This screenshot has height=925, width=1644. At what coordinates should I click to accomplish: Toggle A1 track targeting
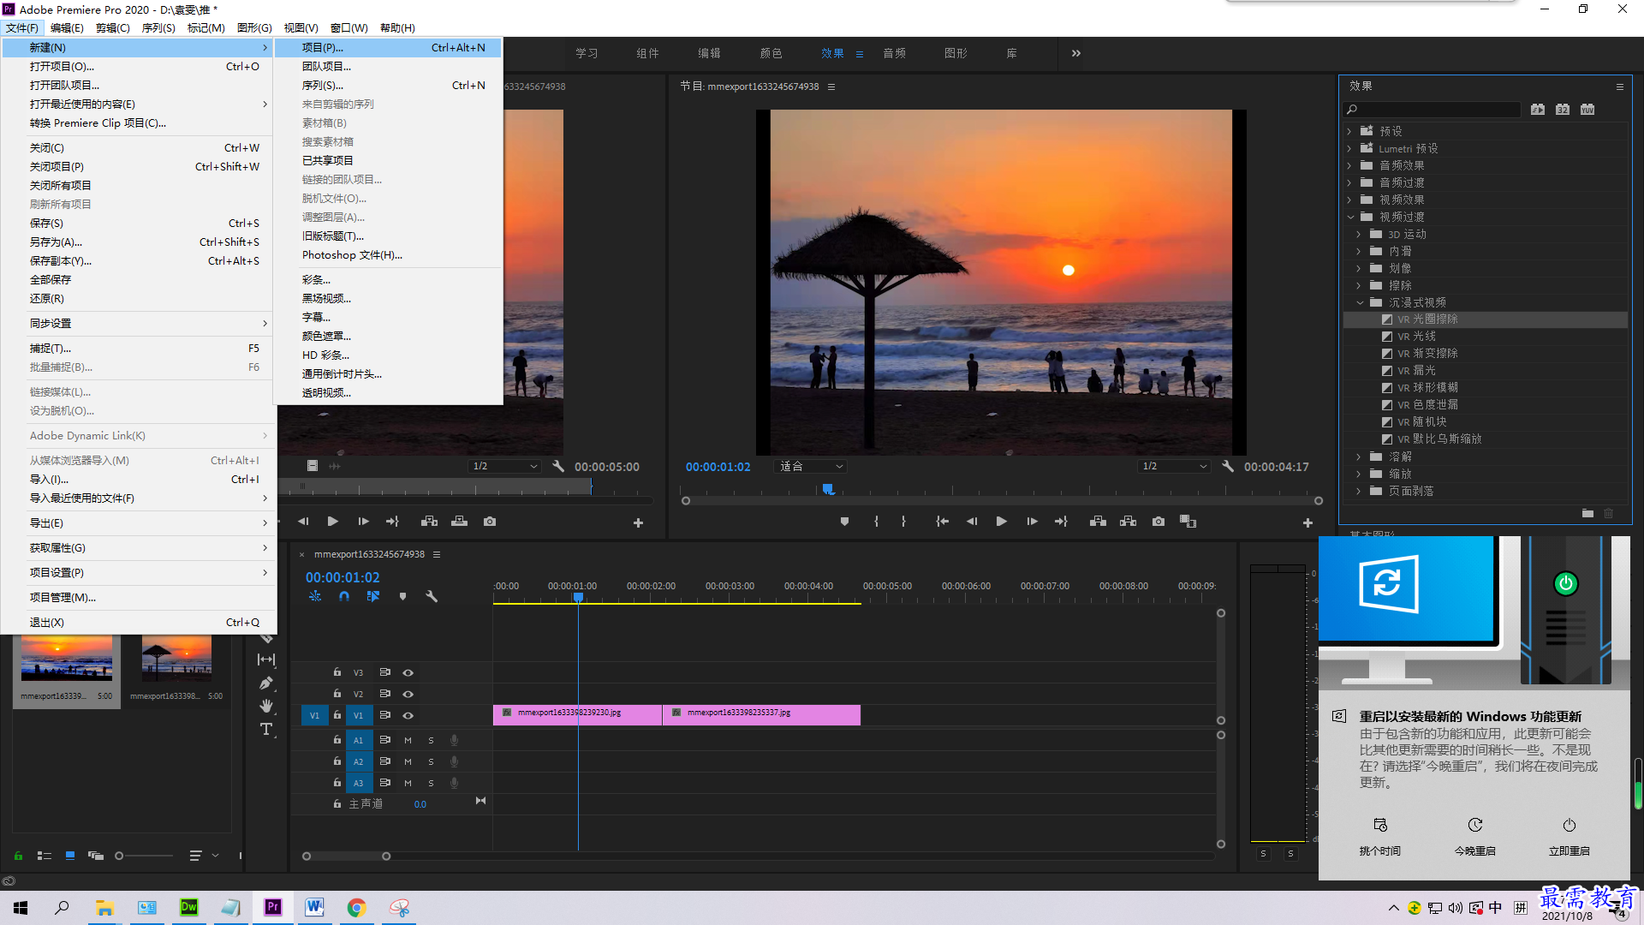pyautogui.click(x=359, y=741)
